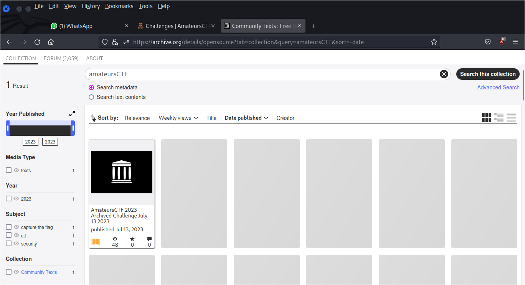Open the browser home page icon
This screenshot has width=525, height=285.
[x=51, y=42]
